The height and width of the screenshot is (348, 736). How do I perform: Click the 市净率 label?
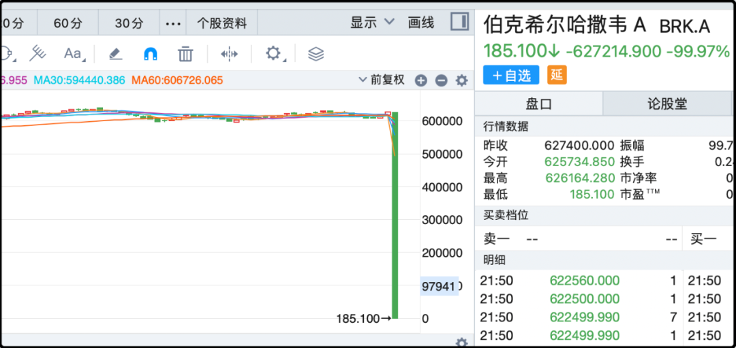tap(638, 178)
